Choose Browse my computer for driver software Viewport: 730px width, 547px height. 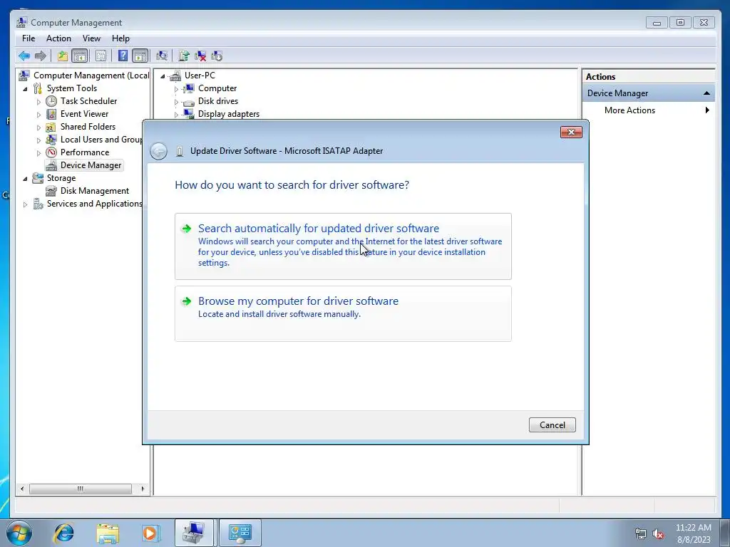point(343,313)
